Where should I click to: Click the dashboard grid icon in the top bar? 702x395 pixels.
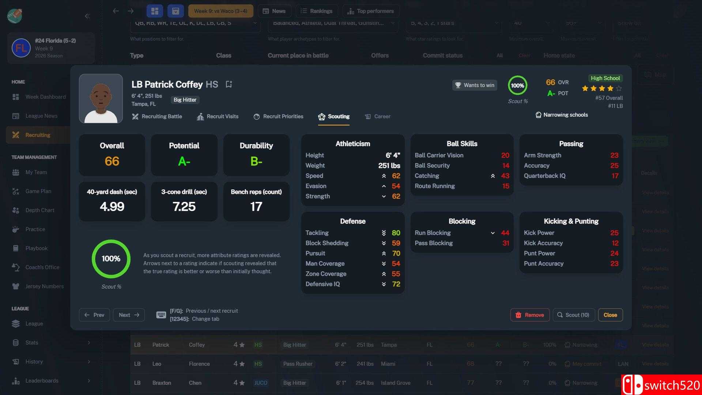[x=155, y=11]
